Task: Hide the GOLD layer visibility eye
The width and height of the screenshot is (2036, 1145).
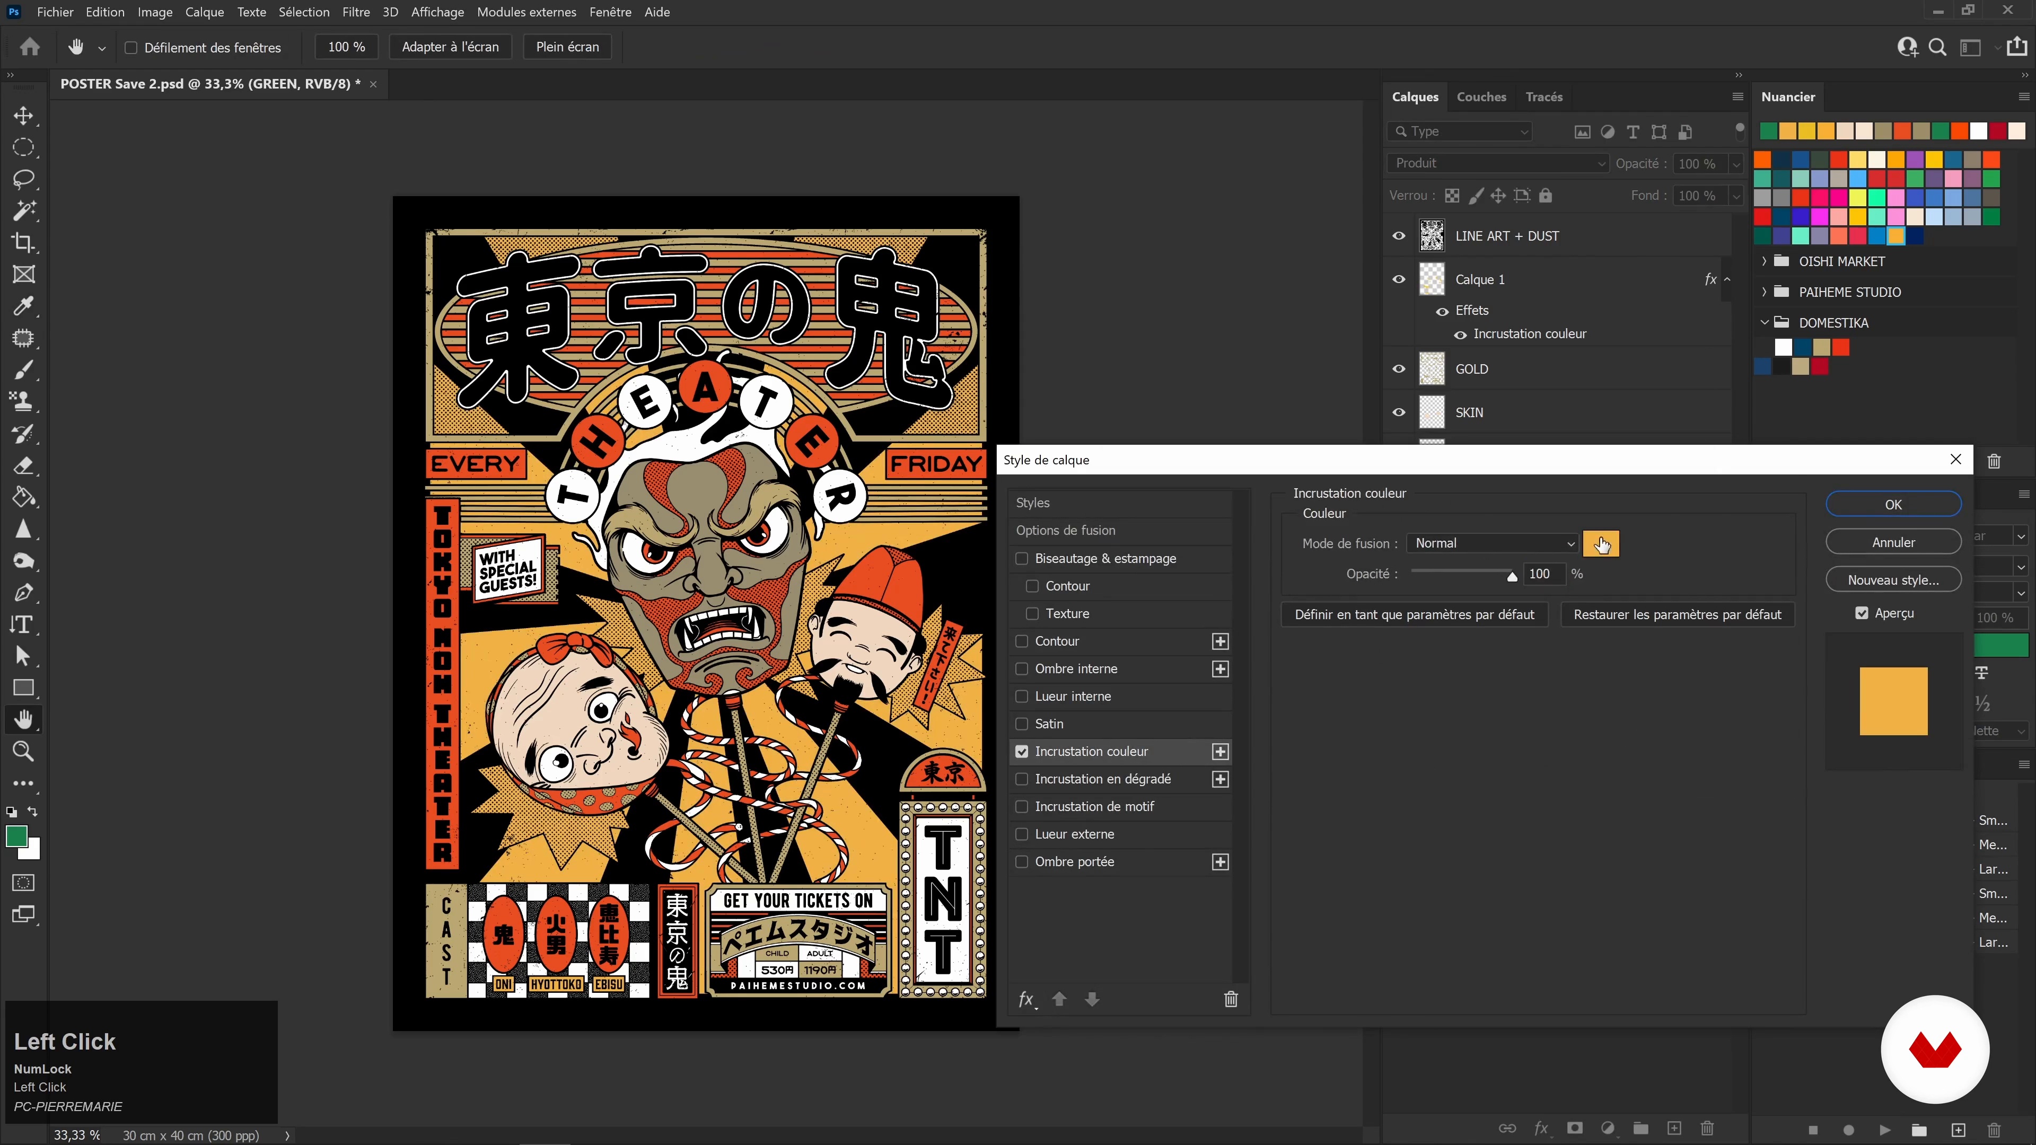Action: click(1399, 369)
